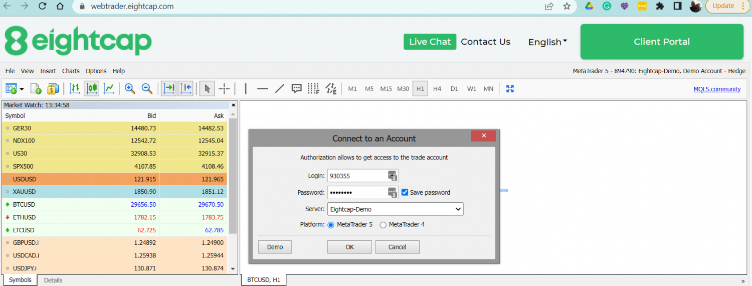Open the View menu

28,71
